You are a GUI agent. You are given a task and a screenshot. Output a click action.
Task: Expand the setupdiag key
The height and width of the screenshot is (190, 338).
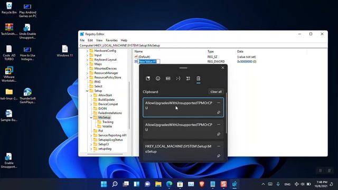(91, 149)
